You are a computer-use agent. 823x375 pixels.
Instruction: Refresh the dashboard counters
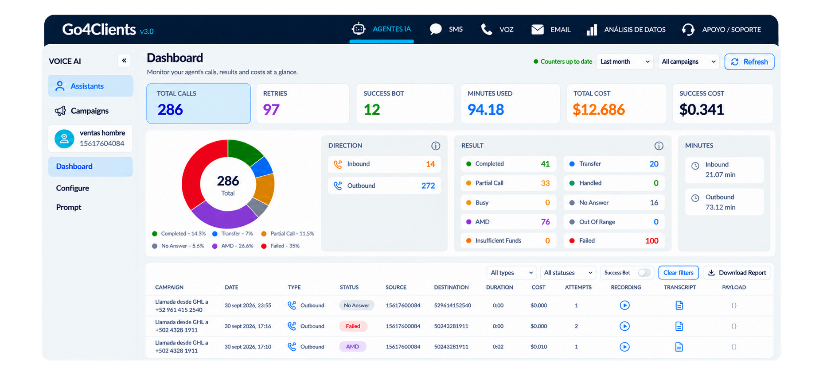(749, 62)
